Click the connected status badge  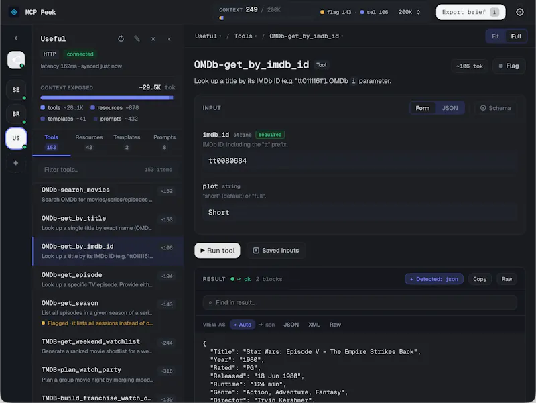pos(80,54)
